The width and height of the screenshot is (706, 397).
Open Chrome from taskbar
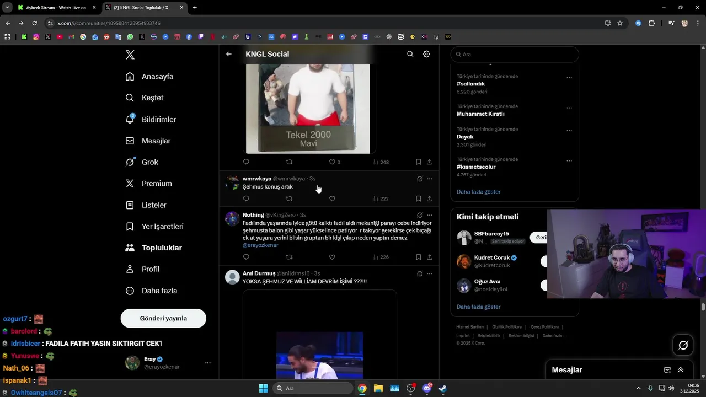[362, 388]
